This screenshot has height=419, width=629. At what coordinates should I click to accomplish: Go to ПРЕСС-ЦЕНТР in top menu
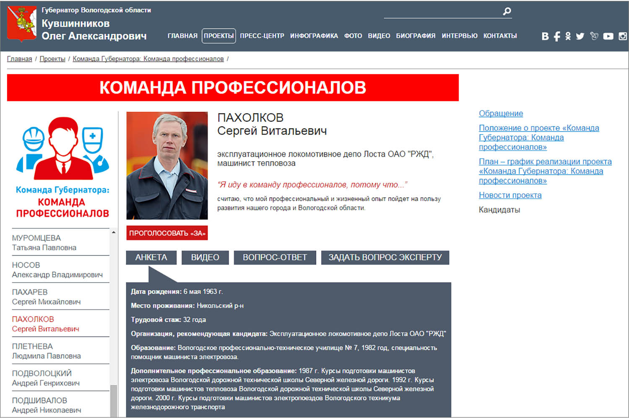pos(262,36)
